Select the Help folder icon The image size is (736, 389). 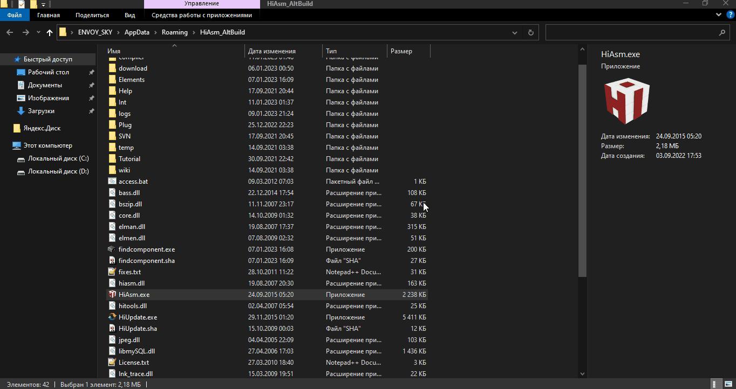pyautogui.click(x=112, y=91)
